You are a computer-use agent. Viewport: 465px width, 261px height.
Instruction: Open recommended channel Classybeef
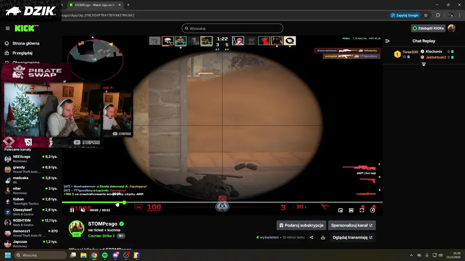pos(31,212)
